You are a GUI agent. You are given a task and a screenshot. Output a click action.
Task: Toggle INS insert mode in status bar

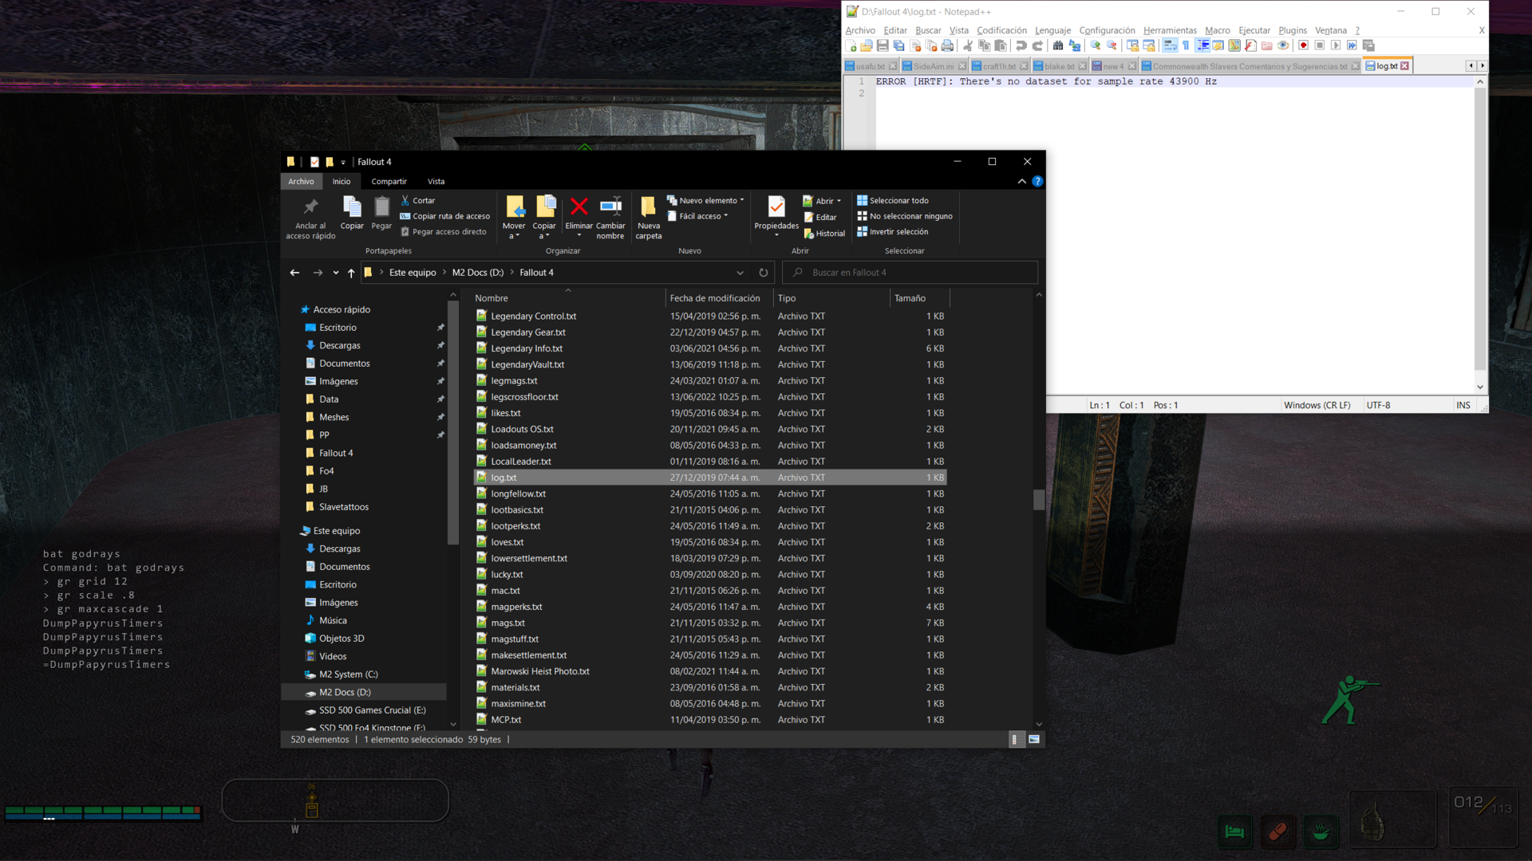pyautogui.click(x=1463, y=405)
